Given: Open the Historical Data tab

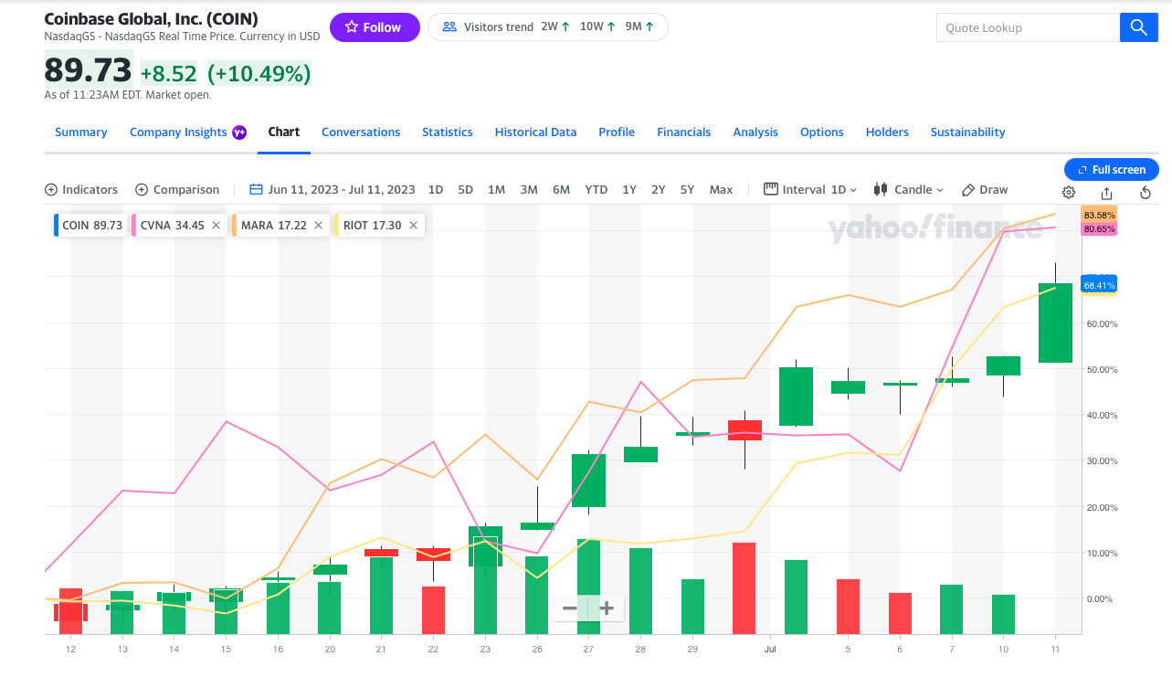Looking at the screenshot, I should (x=535, y=132).
